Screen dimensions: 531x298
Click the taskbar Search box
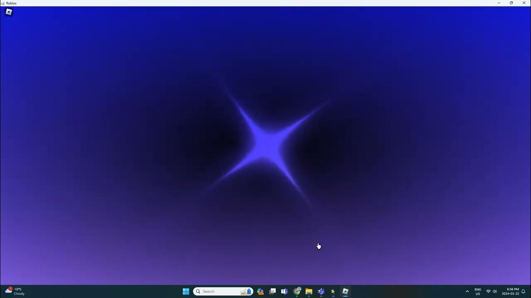(223, 291)
